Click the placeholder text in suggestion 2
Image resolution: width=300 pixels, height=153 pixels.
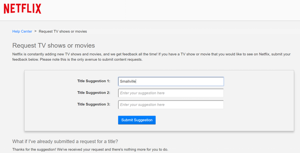click(142, 93)
